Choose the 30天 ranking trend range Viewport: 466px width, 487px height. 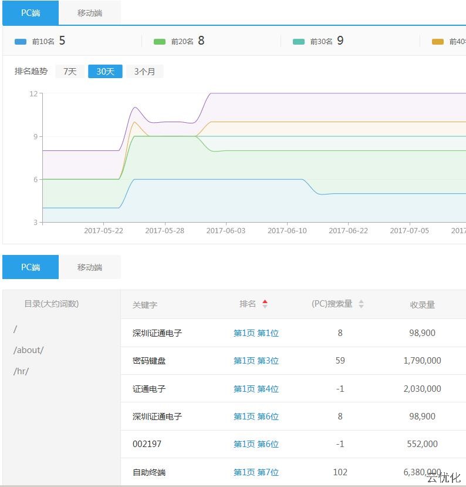105,72
